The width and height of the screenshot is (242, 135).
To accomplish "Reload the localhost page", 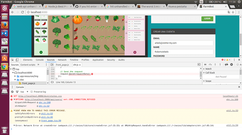I will (22, 12).
